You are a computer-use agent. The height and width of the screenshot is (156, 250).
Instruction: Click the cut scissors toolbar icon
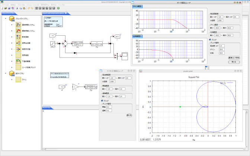click(17, 8)
